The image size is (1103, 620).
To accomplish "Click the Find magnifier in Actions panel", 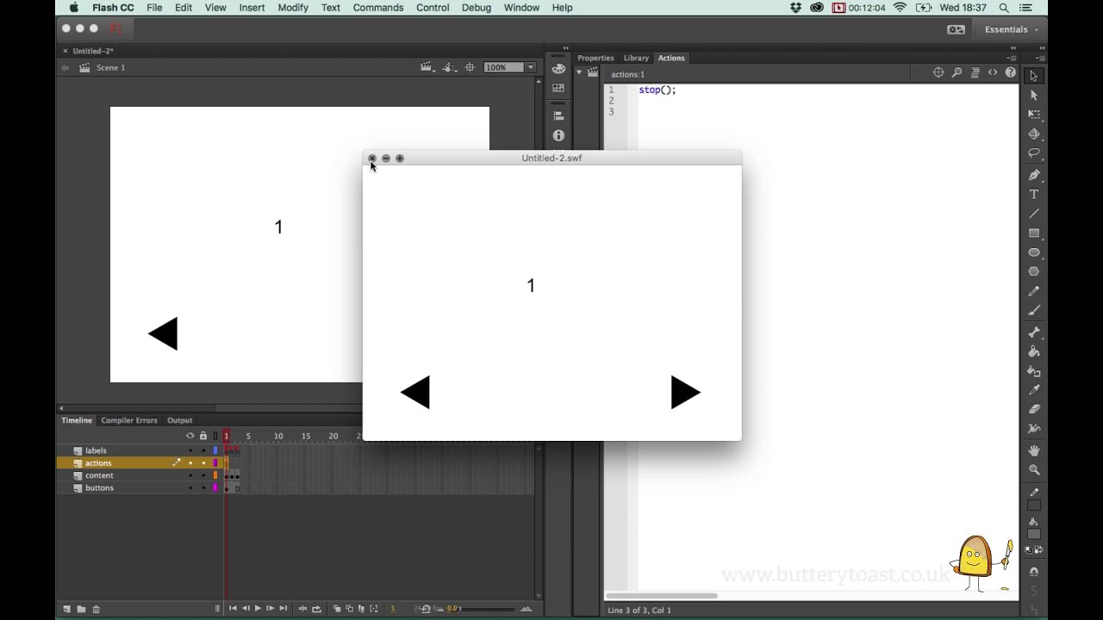I will pos(957,73).
